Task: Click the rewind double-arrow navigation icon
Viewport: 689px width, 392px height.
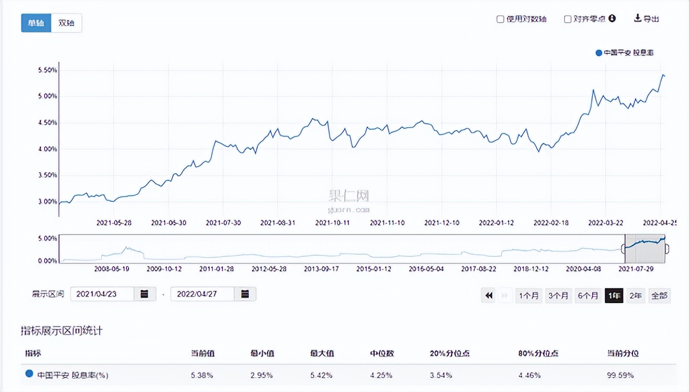Action: point(488,295)
